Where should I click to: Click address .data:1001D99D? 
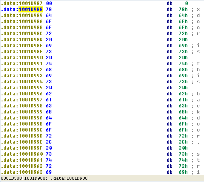[22, 136]
